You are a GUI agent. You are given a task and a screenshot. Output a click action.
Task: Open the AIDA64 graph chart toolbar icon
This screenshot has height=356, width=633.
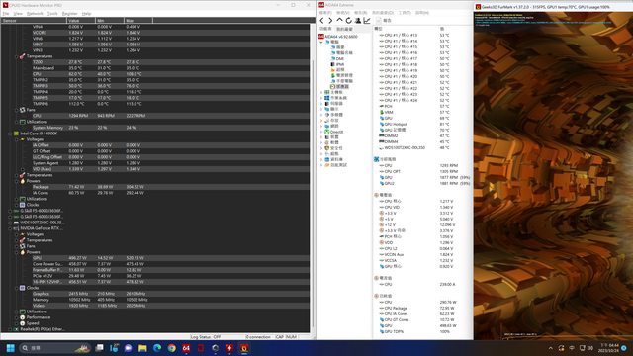pyautogui.click(x=367, y=20)
